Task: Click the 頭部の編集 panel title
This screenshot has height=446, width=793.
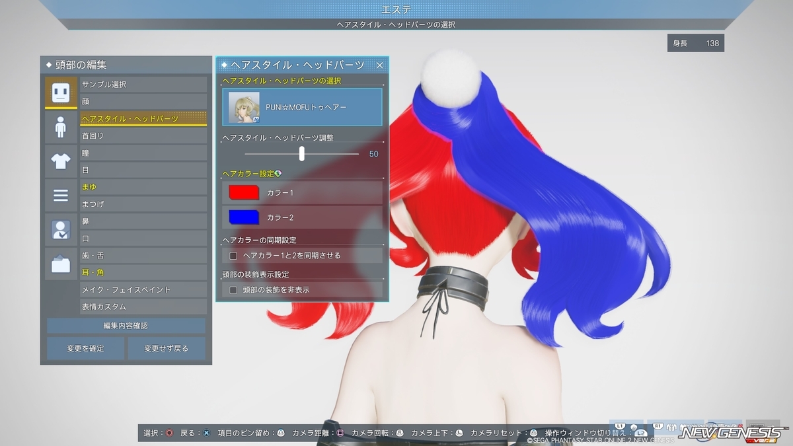Action: [x=81, y=65]
